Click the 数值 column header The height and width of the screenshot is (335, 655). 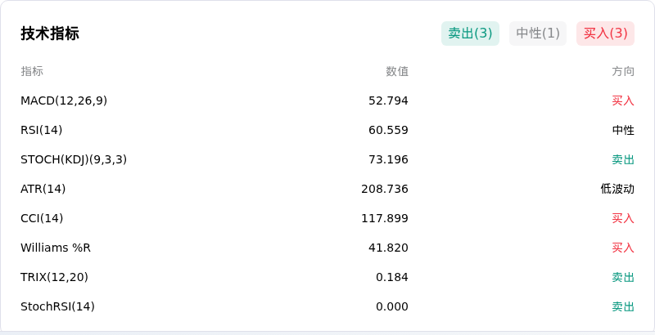[x=397, y=71]
